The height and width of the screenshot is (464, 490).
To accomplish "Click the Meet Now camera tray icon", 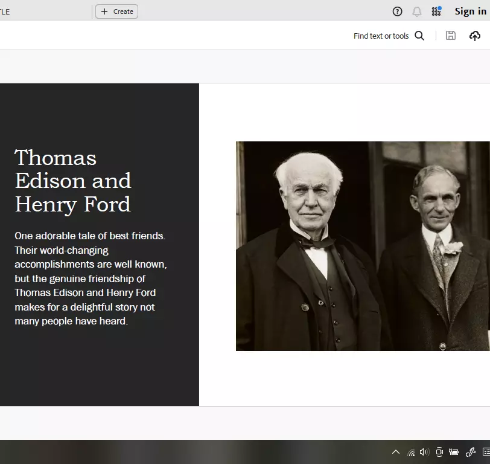I will 439,452.
